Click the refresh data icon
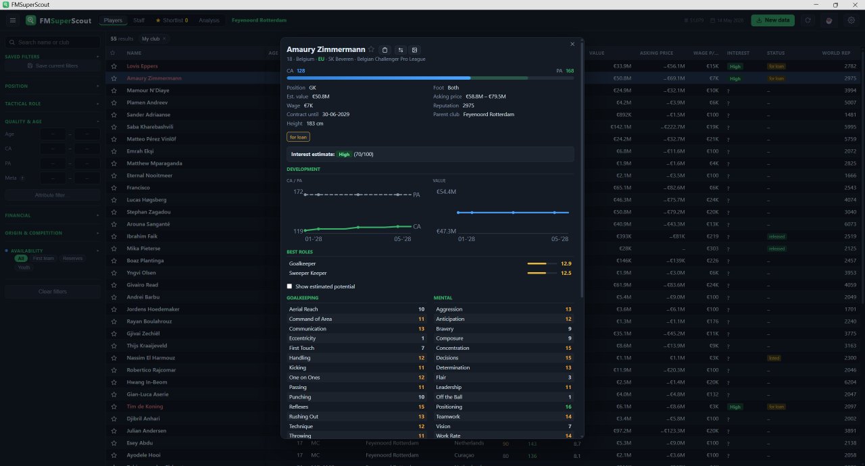The width and height of the screenshot is (865, 466). 808,20
